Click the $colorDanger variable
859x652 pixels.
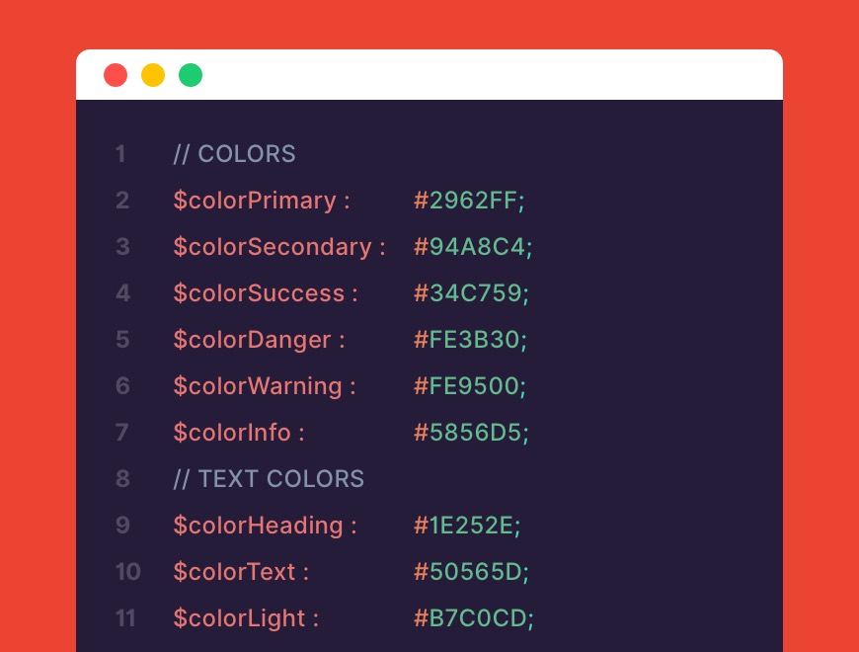(x=252, y=340)
